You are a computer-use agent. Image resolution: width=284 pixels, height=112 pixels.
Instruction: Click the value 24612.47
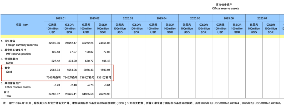(71, 43)
